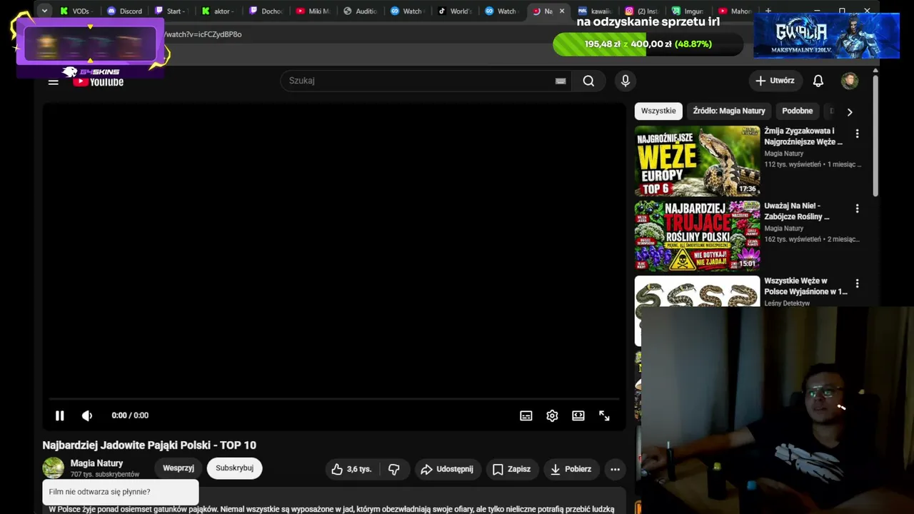Viewport: 914px width, 514px height.
Task: Open the Magia Natury channel avatar
Action: click(54, 468)
